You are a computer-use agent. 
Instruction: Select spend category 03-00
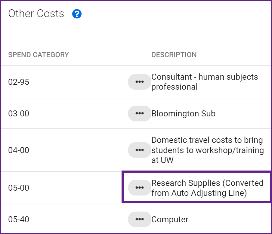coord(19,114)
